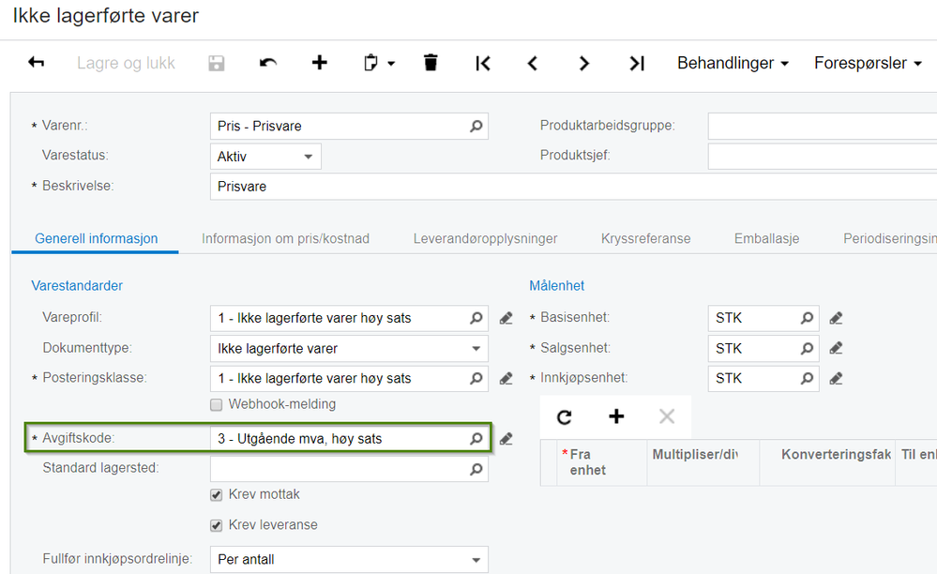The width and height of the screenshot is (937, 574).
Task: Click the trash delete icon in toolbar
Action: [431, 63]
